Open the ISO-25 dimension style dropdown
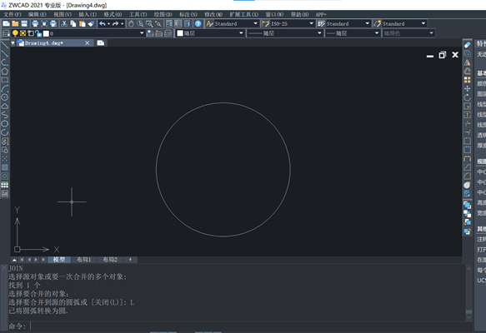 click(x=288, y=23)
